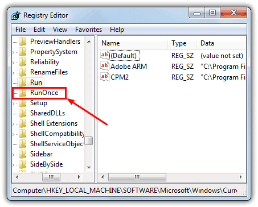Screen dimensions: 258x207
Task: Click the Registry Editor title bar icon
Action: coord(16,15)
